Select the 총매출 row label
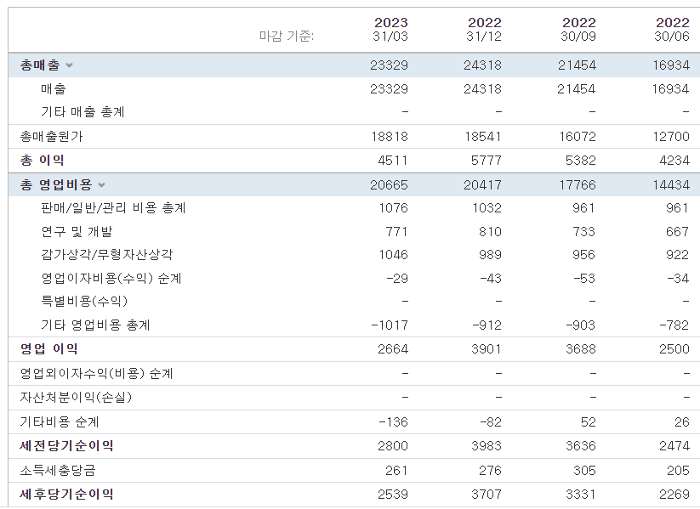700x509 pixels. (40, 65)
